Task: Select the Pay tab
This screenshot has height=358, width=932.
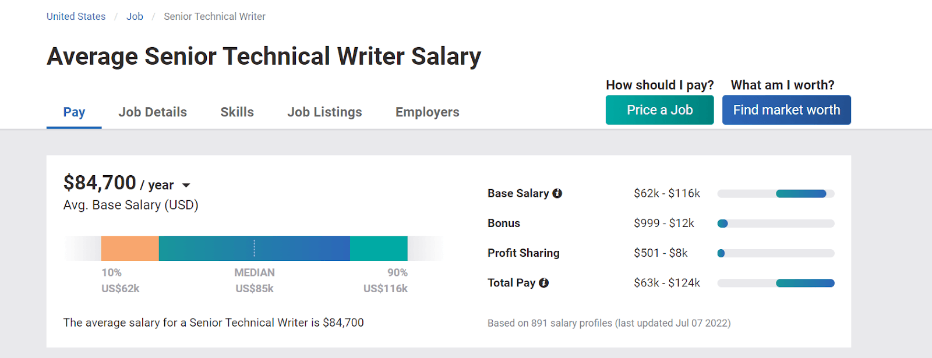Action: [74, 112]
